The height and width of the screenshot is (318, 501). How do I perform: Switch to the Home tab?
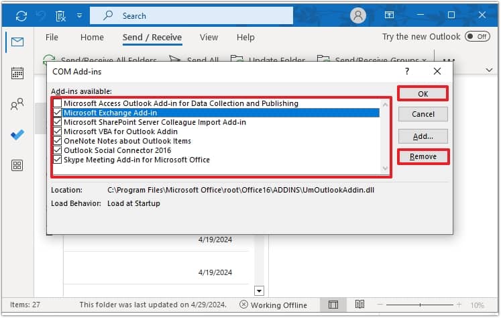pos(92,38)
